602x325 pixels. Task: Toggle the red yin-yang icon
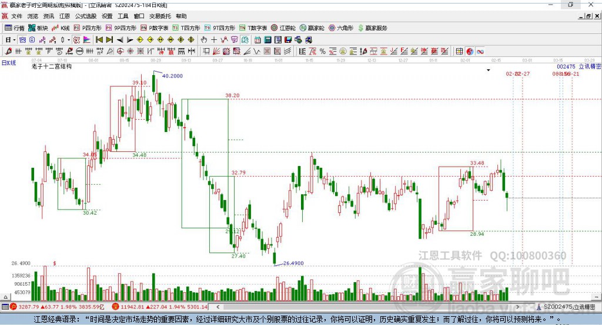(x=470, y=52)
